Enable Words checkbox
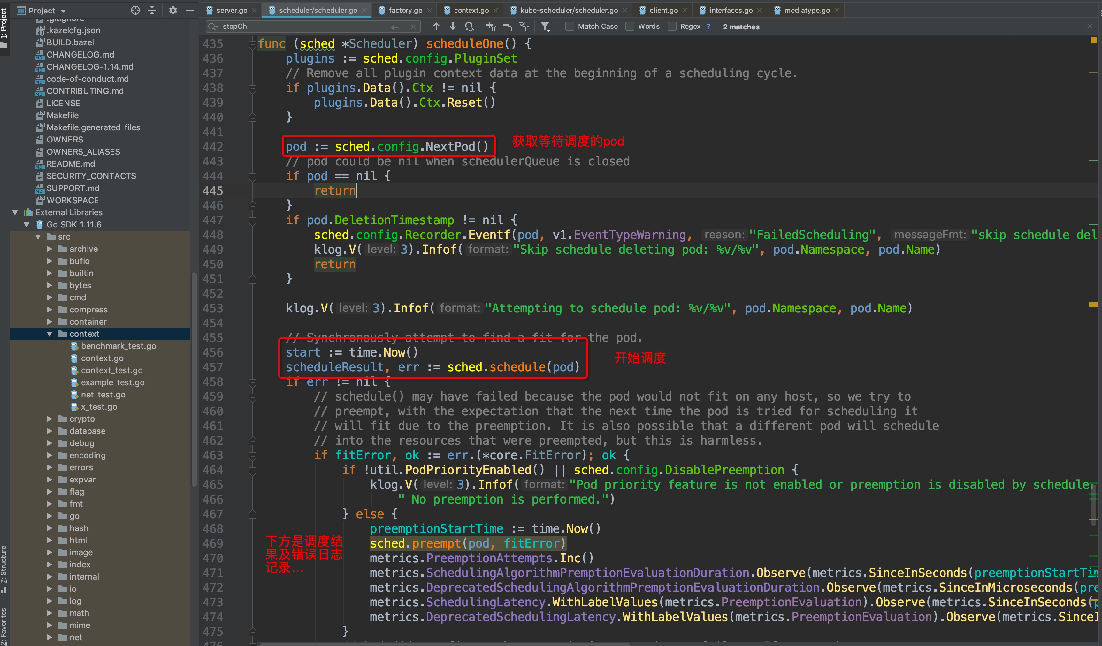The image size is (1102, 646). click(630, 27)
